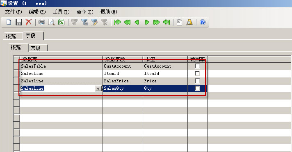Toggle the 硬回车 checkbox for the SalesPrice row
This screenshot has height=152, width=292.
197,81
